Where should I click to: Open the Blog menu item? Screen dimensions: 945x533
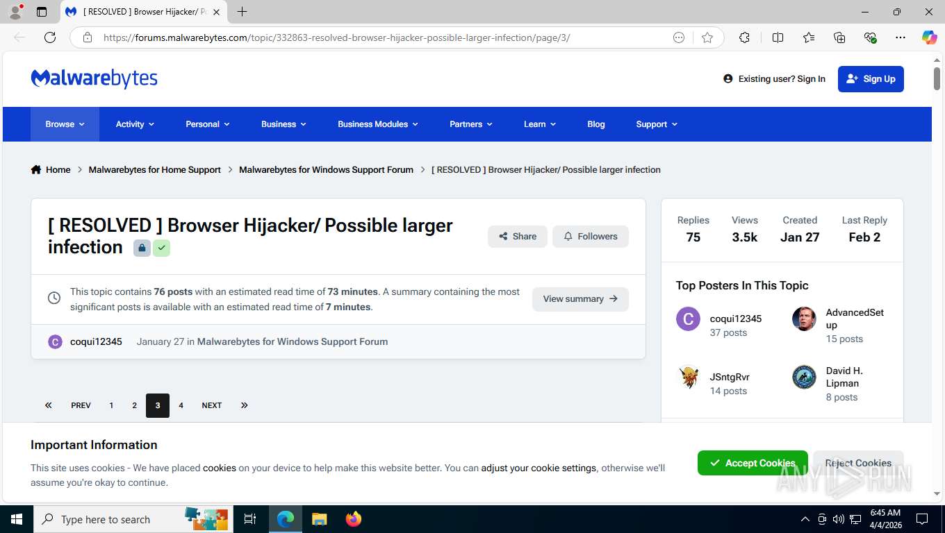596,124
